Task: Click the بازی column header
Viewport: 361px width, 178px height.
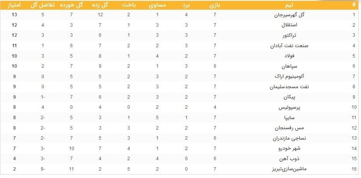Action: pos(215,5)
